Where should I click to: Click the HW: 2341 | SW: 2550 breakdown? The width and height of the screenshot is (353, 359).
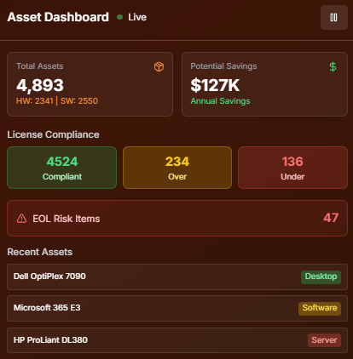[57, 101]
